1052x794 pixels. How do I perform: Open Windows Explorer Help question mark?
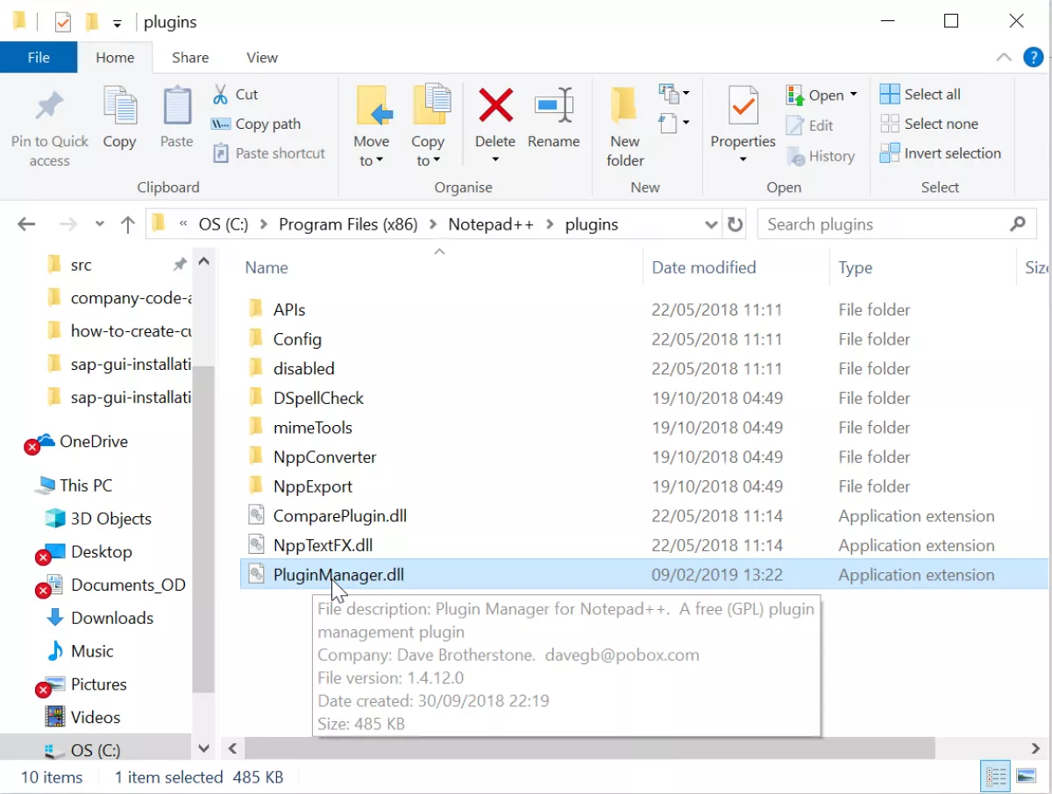coord(1034,57)
